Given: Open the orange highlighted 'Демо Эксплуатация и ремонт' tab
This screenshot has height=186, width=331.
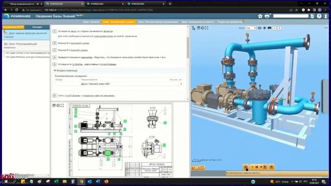Looking at the screenshot, I should tap(119, 22).
